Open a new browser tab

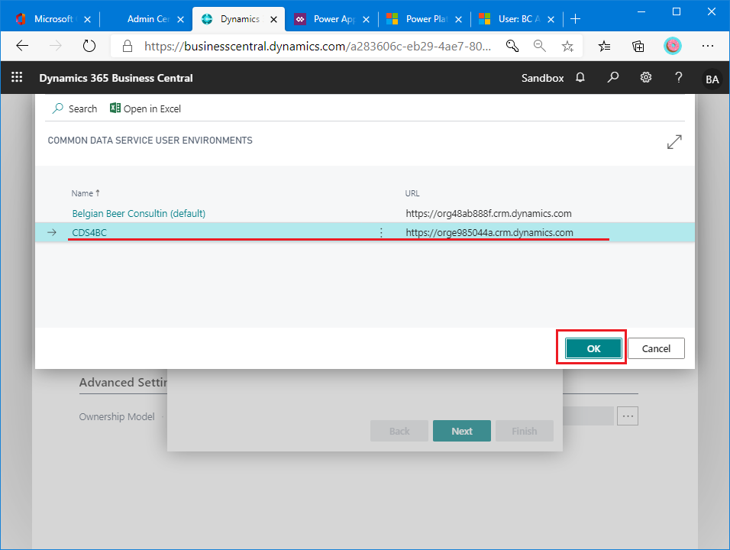click(x=576, y=19)
